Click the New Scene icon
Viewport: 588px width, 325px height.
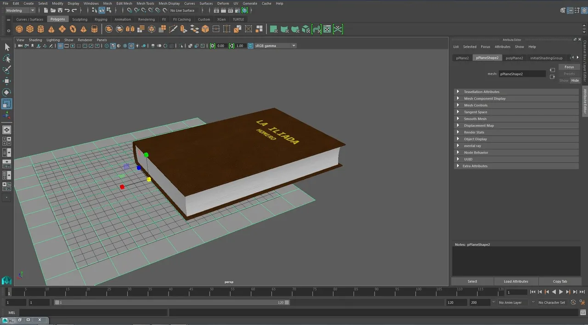(46, 10)
